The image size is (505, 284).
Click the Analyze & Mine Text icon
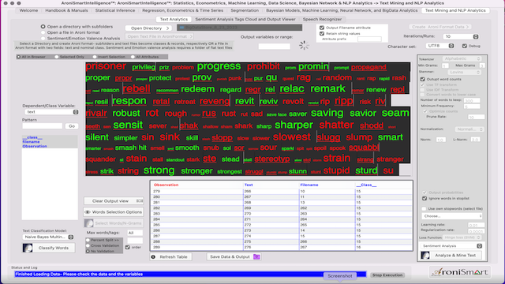425,255
